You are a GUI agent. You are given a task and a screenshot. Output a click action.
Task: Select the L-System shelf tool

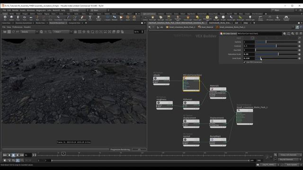coord(107,18)
